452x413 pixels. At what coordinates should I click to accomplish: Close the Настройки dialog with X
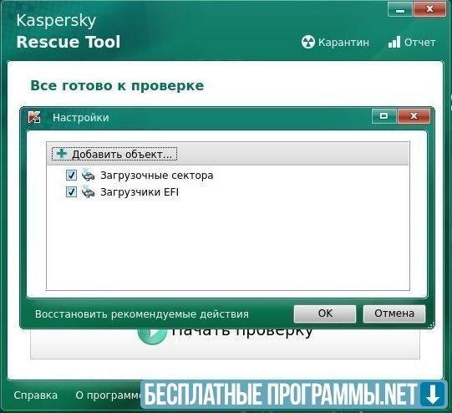[414, 116]
